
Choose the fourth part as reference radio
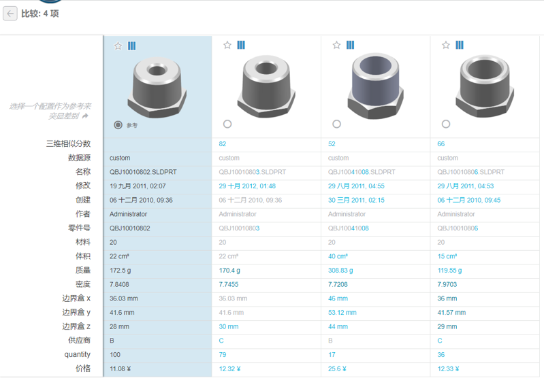[446, 124]
